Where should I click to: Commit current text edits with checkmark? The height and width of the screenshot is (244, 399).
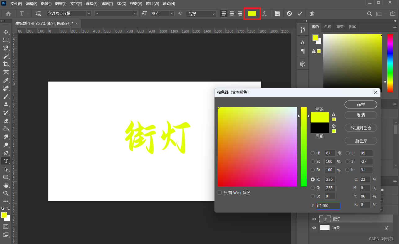point(300,14)
